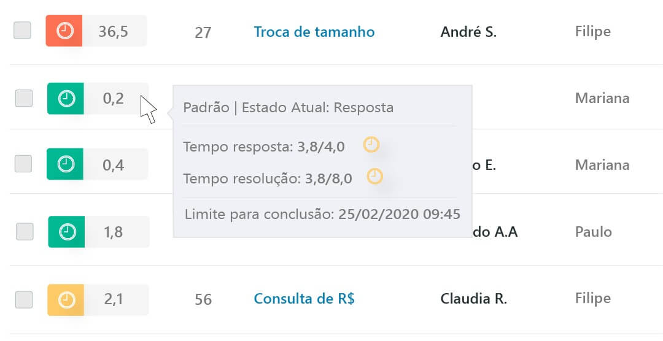Click ticket number 56
This screenshot has width=663, height=341.
coord(203,300)
